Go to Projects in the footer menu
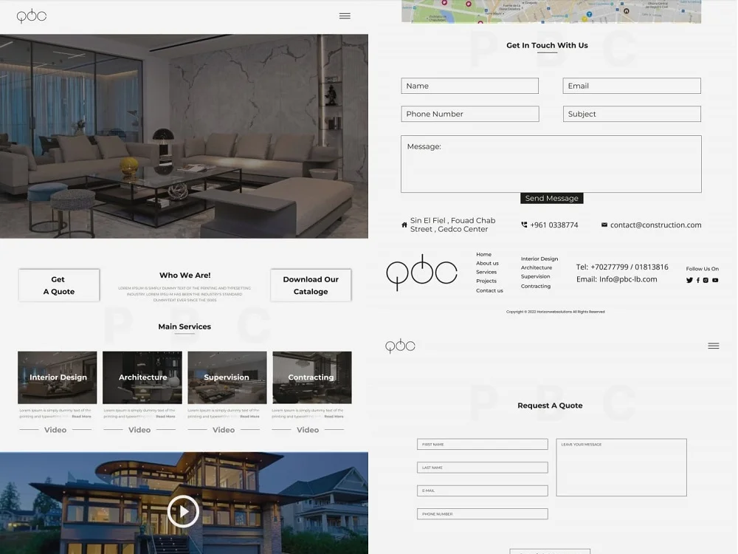This screenshot has height=554, width=738. click(x=486, y=281)
